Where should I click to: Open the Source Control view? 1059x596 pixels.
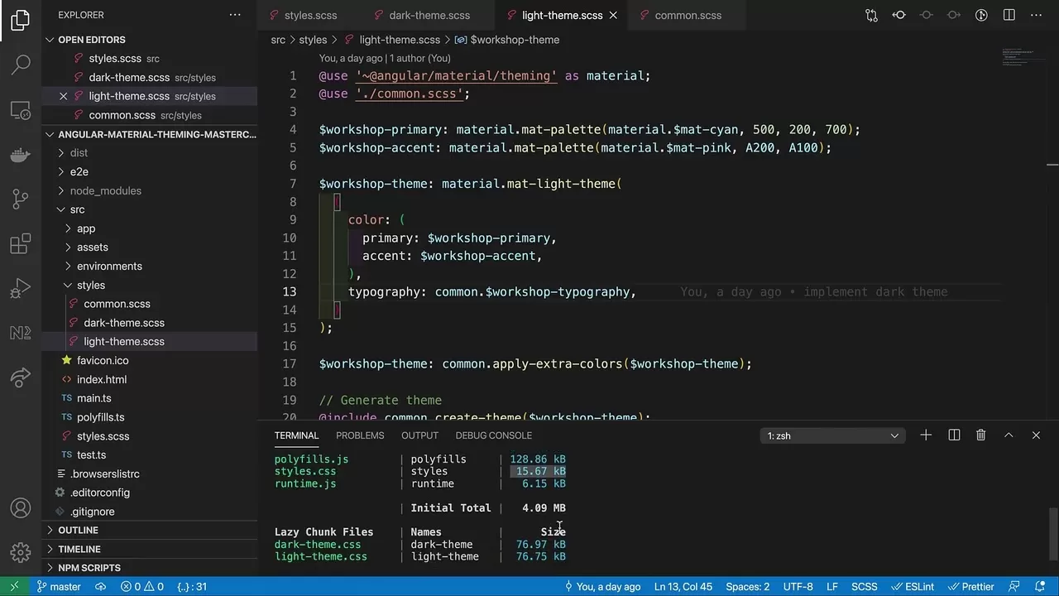(x=20, y=199)
